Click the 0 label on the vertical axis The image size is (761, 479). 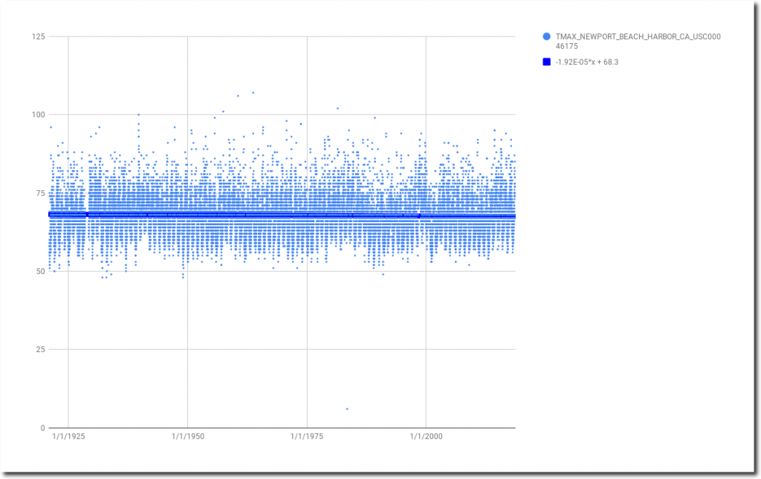point(42,428)
